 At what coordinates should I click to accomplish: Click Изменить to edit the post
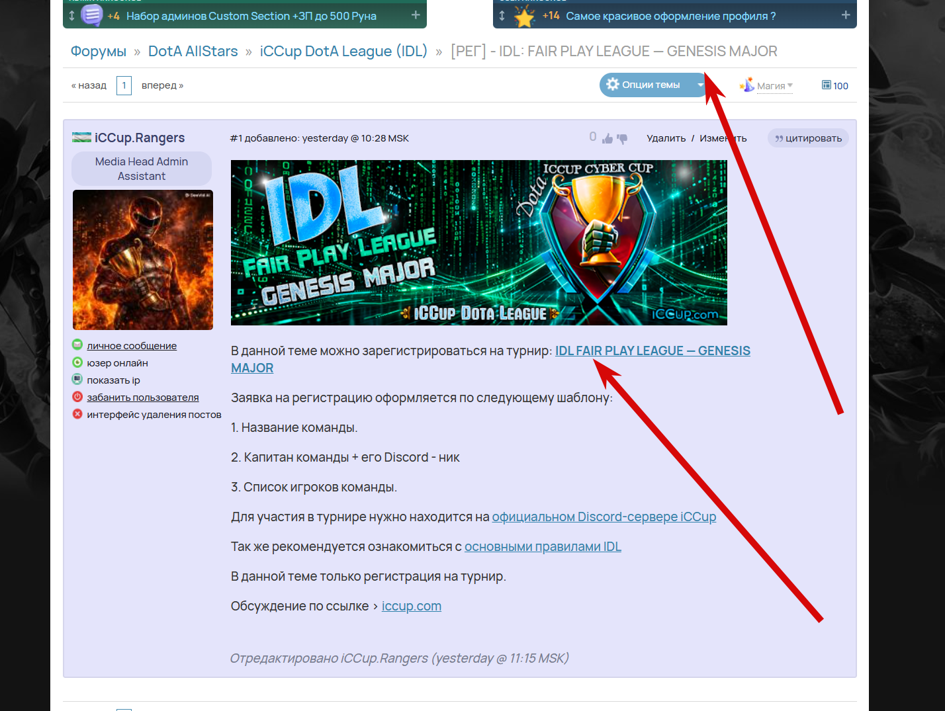tap(723, 138)
